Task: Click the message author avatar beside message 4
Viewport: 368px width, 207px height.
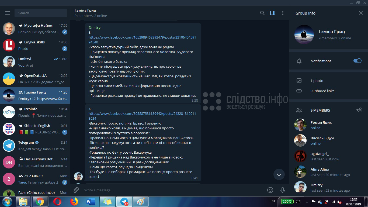Action: click(x=78, y=177)
